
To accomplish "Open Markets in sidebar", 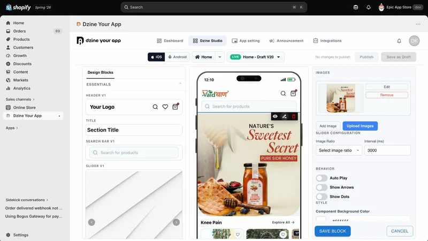I will tap(20, 80).
